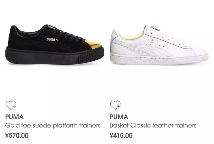214x144 pixels.
Task: Open the white leather trainer image
Action: 159,44
